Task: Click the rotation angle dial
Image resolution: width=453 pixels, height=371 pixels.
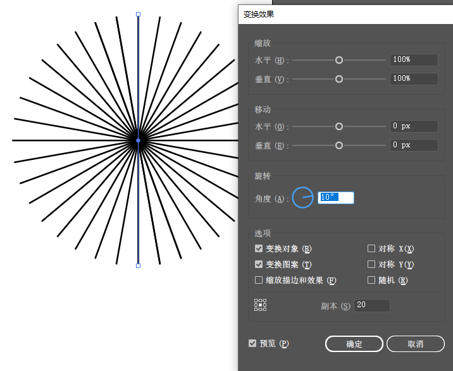Action: coord(302,198)
